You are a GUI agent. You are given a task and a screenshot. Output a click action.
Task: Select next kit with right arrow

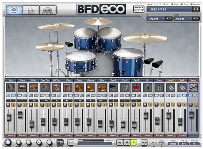[x=171, y=19]
